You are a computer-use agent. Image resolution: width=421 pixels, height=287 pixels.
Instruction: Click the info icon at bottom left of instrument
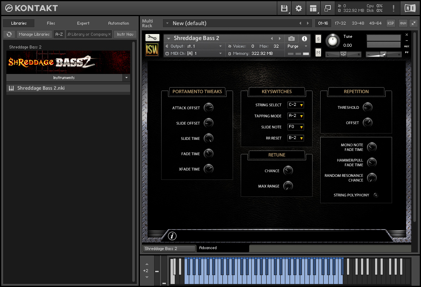pos(172,236)
